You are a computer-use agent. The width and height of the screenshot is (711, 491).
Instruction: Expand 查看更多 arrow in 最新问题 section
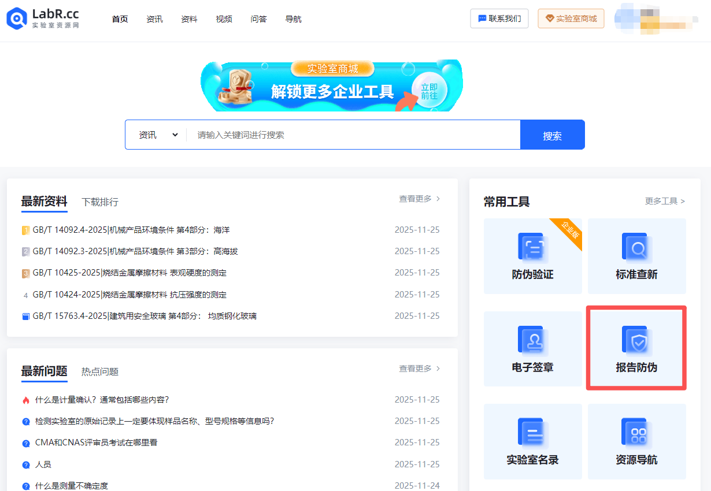coord(438,369)
